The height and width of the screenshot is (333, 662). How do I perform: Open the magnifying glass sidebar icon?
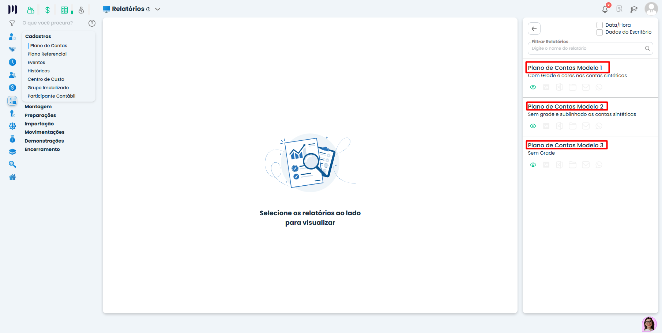click(12, 164)
